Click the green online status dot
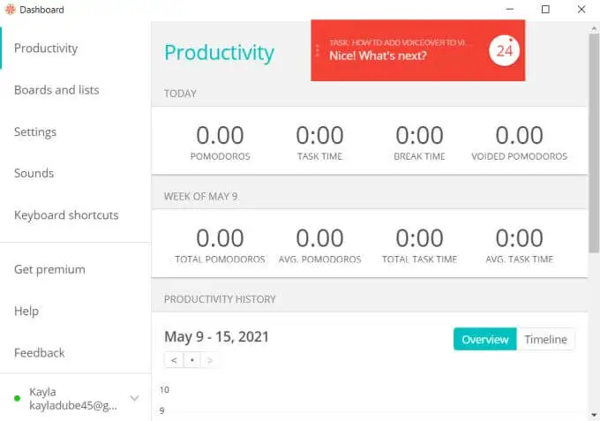The height and width of the screenshot is (421, 600). pyautogui.click(x=17, y=398)
